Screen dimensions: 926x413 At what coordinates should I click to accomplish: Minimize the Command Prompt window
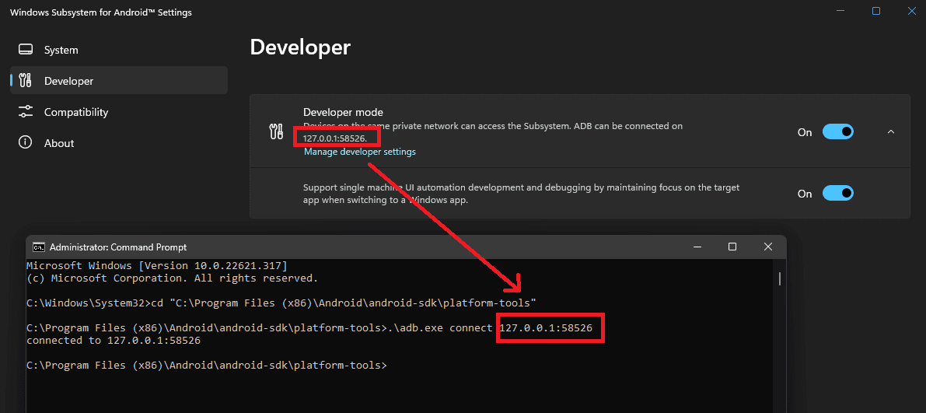coord(699,247)
